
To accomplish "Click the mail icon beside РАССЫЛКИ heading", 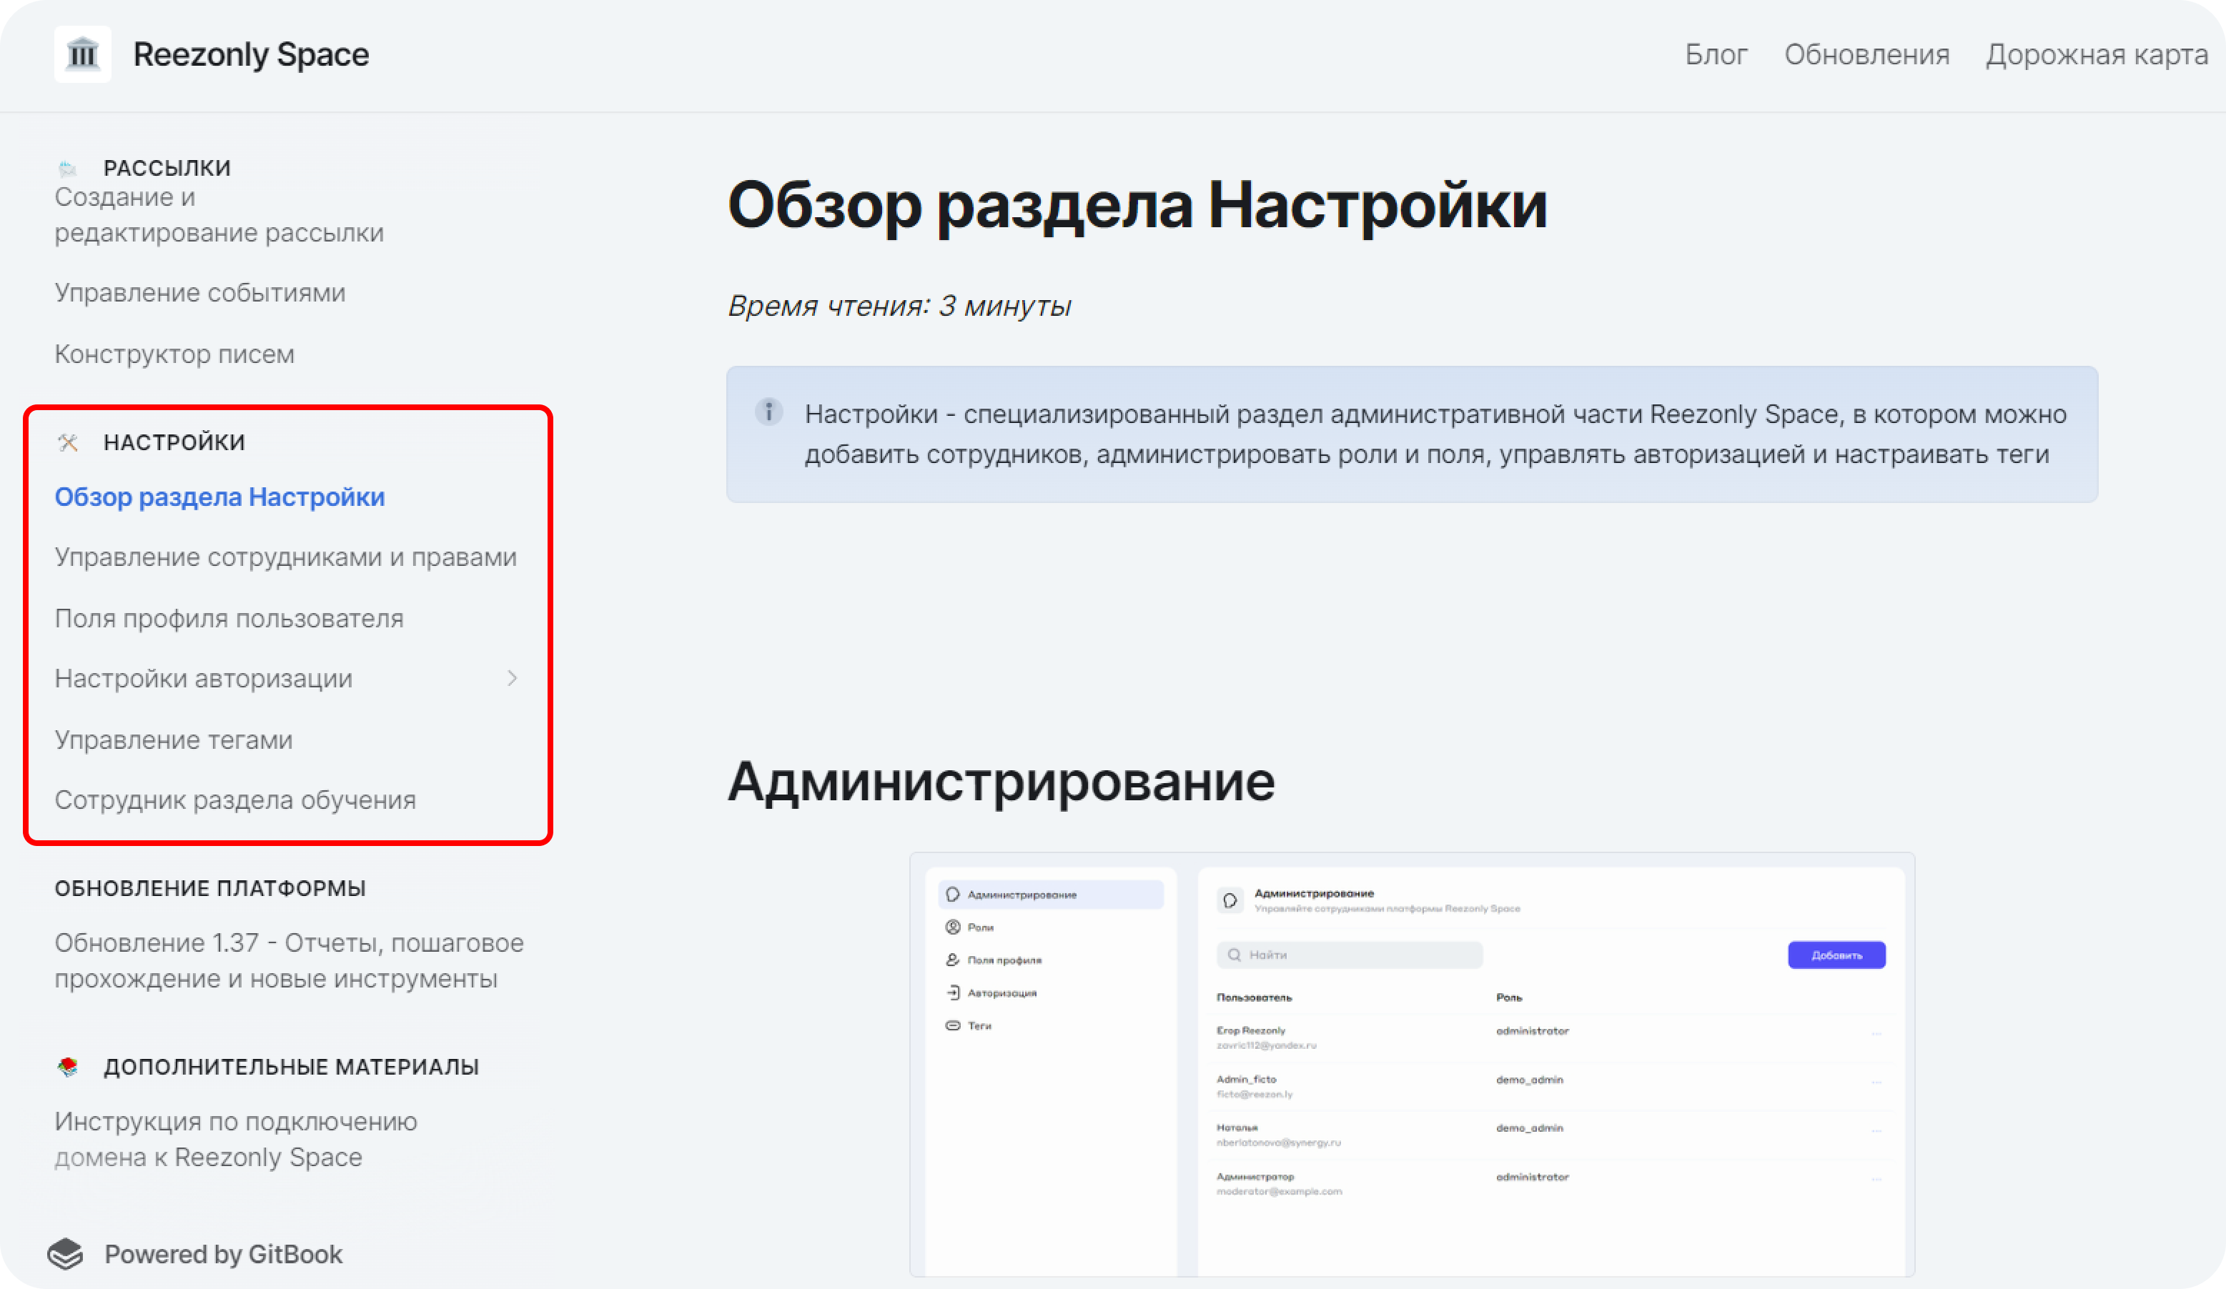I will [x=67, y=168].
